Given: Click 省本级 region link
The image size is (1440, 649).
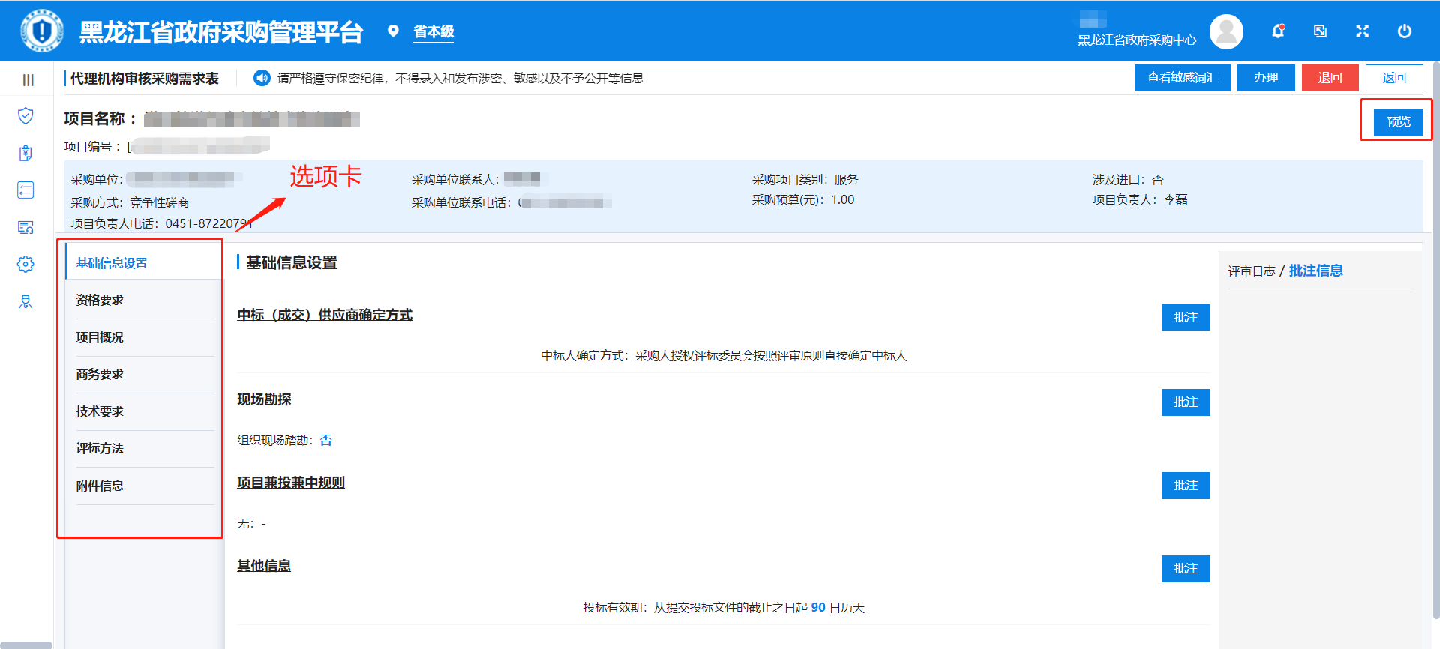Looking at the screenshot, I should pos(433,31).
